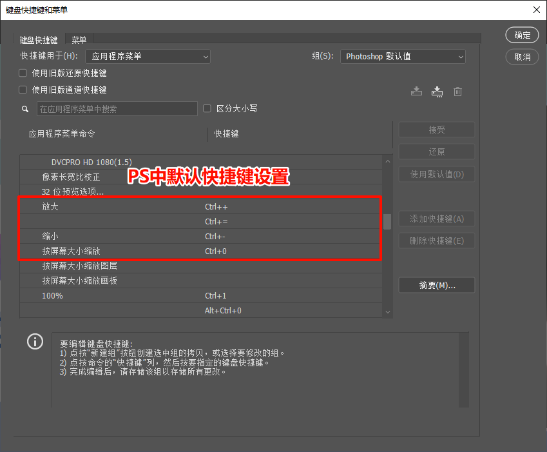Select the 键盘快捷键 tab

[x=39, y=39]
